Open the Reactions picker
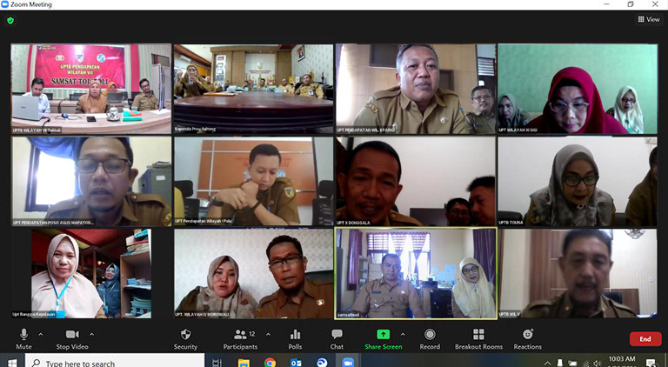 [x=527, y=337]
